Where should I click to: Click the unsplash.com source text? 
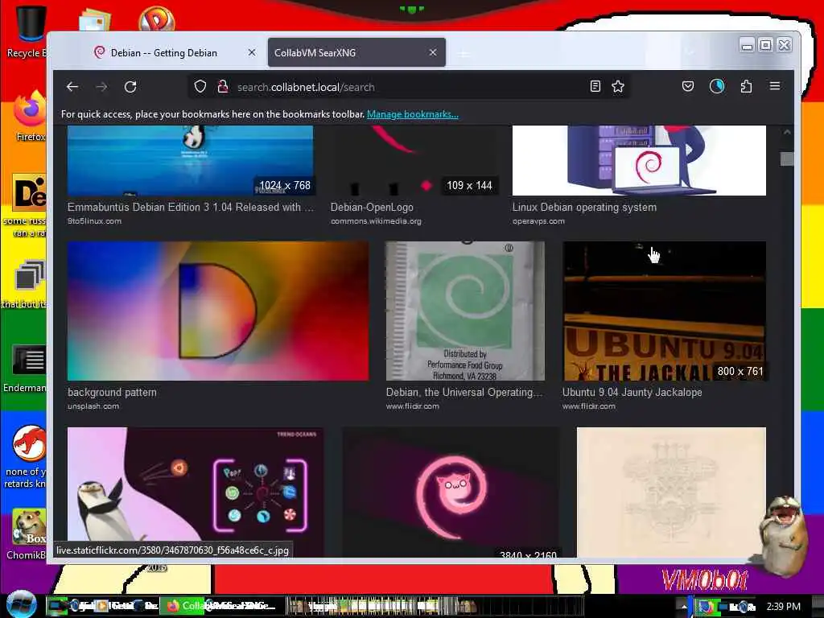pos(93,406)
